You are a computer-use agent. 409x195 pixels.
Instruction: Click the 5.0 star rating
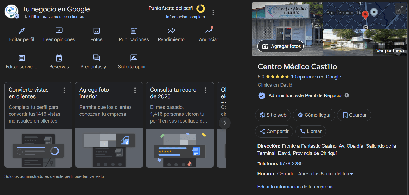pos(273,77)
